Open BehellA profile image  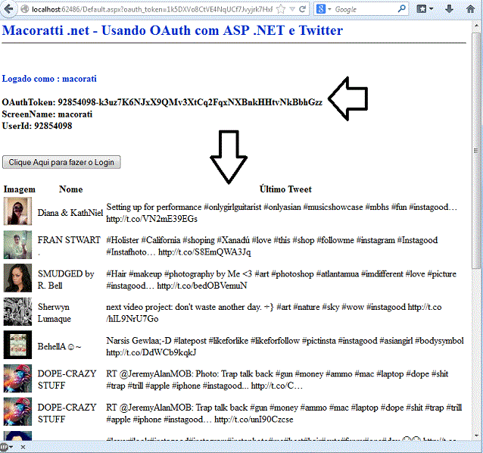click(17, 345)
